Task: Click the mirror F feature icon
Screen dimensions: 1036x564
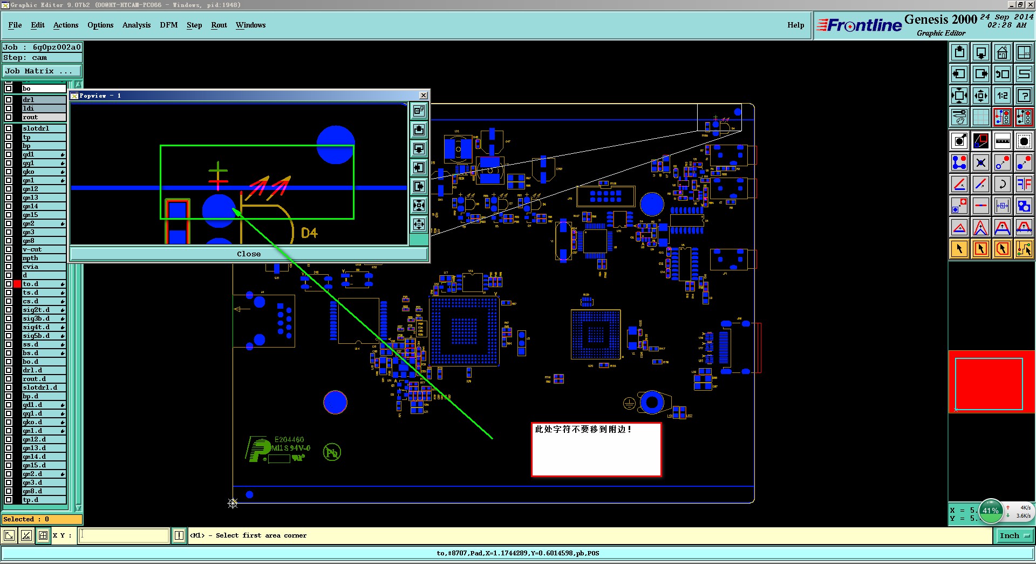Action: (1024, 184)
